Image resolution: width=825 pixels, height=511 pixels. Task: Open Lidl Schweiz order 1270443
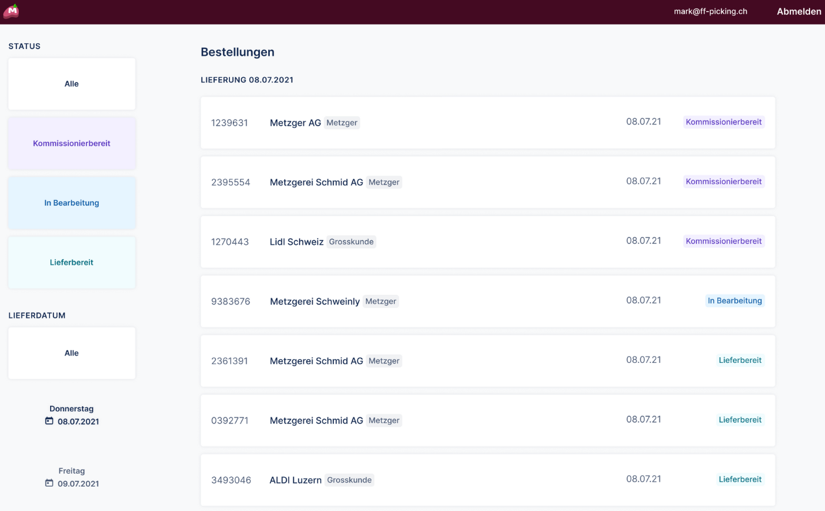pos(487,242)
